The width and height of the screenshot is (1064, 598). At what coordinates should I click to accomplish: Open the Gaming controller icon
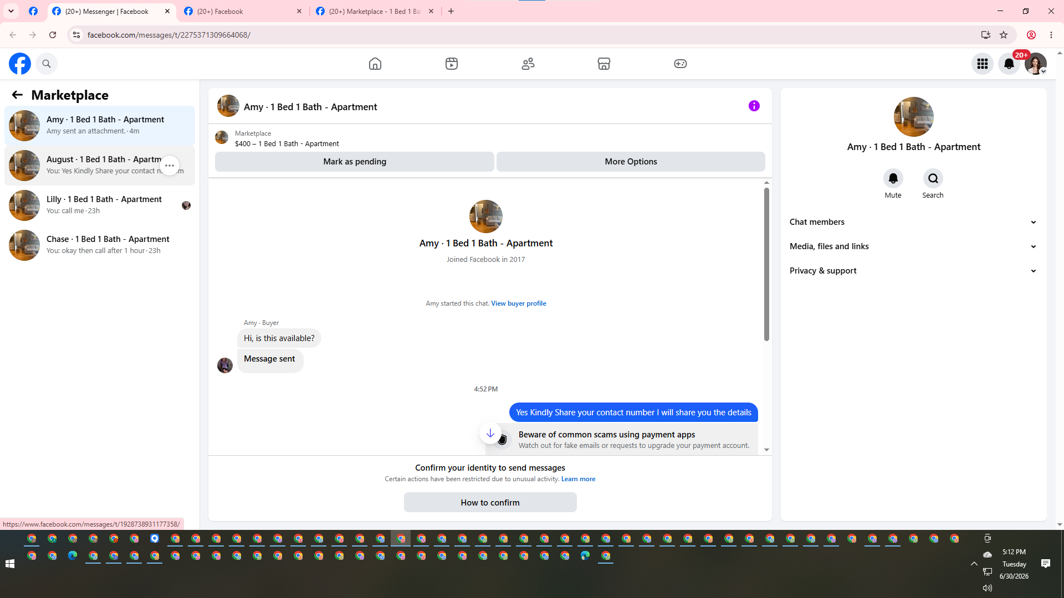pos(681,64)
